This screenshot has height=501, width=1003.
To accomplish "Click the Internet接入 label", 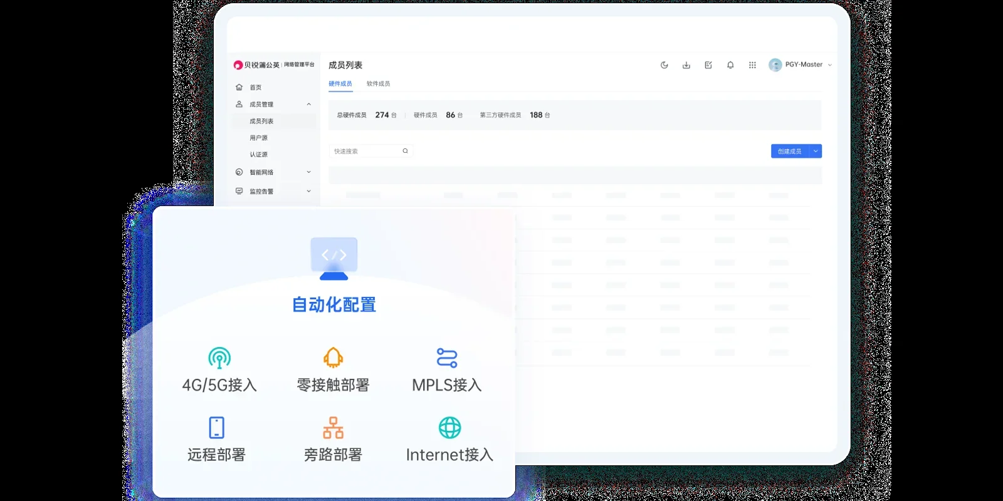I will pyautogui.click(x=449, y=455).
